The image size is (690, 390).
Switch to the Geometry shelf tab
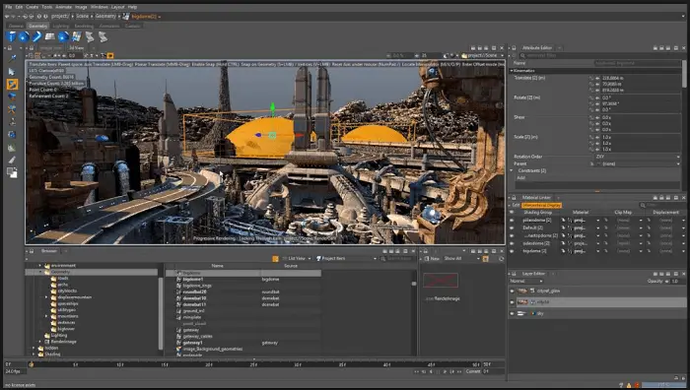(x=37, y=26)
